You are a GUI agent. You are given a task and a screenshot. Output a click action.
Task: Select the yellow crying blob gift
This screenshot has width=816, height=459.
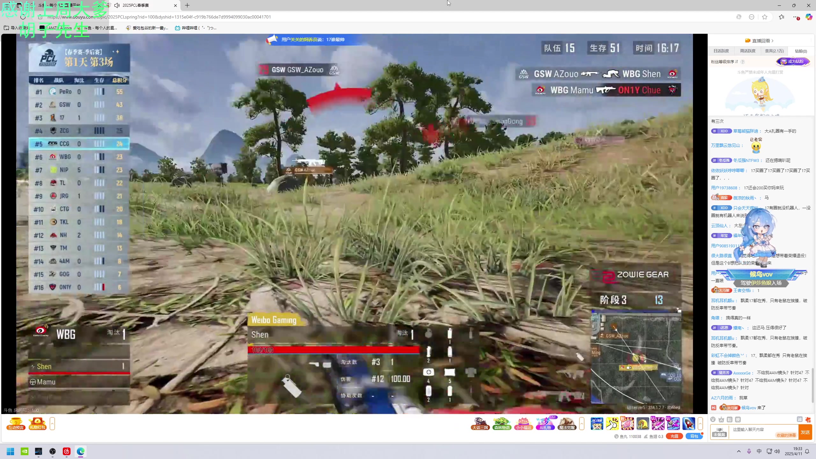(x=643, y=424)
